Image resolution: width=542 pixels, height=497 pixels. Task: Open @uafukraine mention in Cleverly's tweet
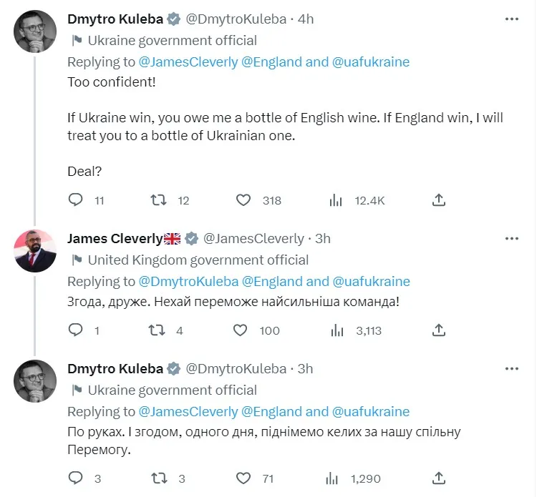[371, 281]
